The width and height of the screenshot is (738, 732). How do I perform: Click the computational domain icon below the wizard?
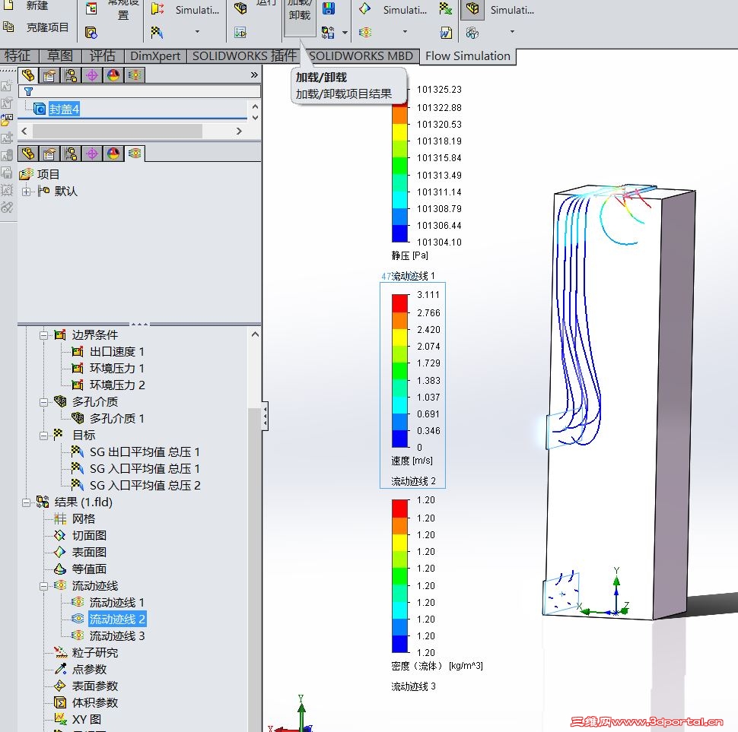(x=91, y=33)
